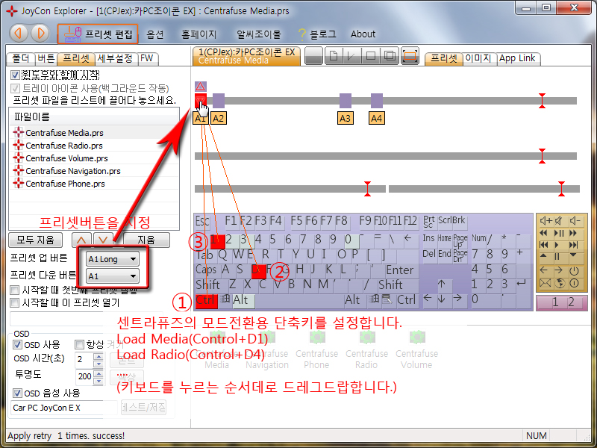Click the fast forward media key icon
Viewport: 597px width, 448px height.
pyautogui.click(x=573, y=233)
